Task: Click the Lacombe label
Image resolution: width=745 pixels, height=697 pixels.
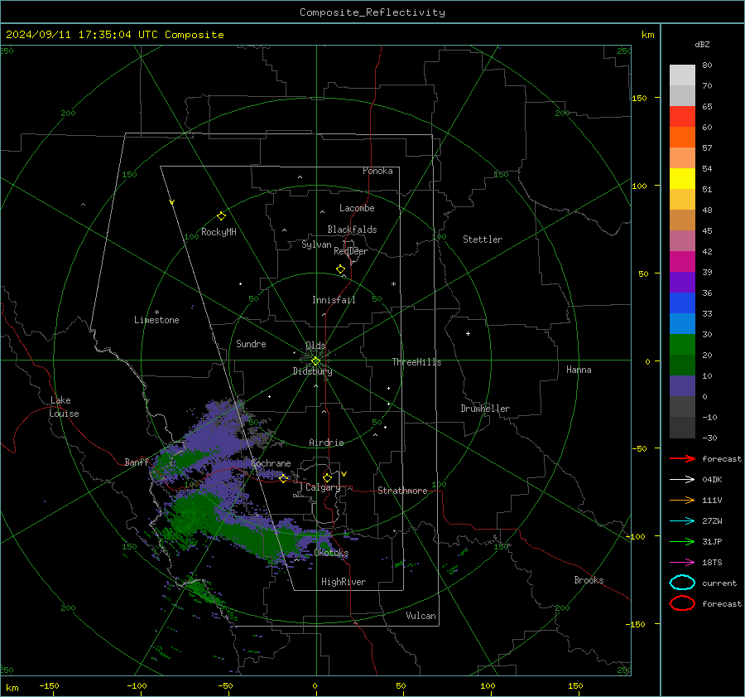Action: (x=357, y=208)
